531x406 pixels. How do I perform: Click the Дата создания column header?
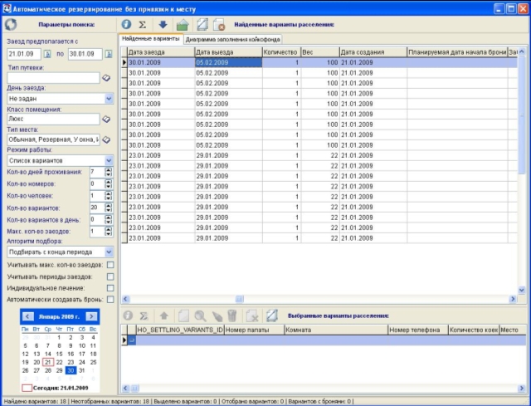coord(373,52)
